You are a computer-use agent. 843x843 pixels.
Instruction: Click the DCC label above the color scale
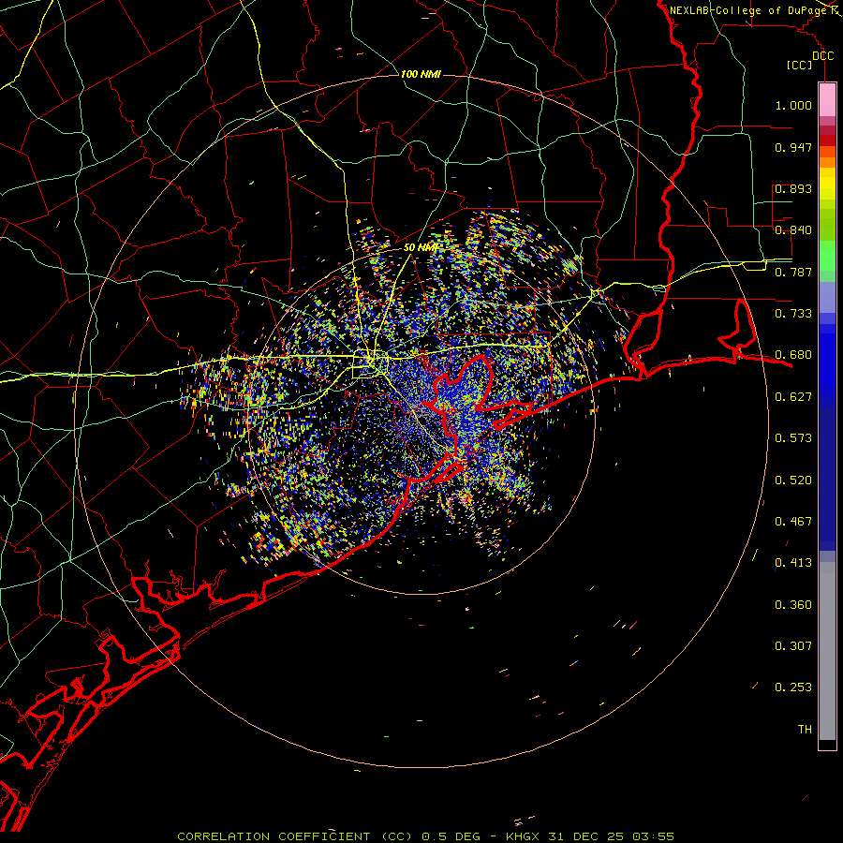click(x=822, y=56)
